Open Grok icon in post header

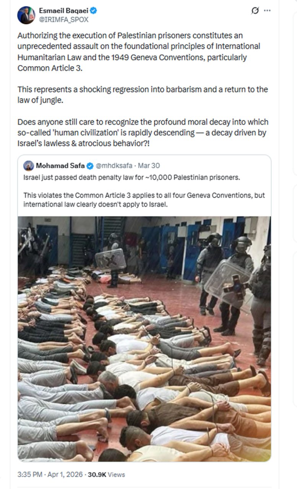coord(255,11)
